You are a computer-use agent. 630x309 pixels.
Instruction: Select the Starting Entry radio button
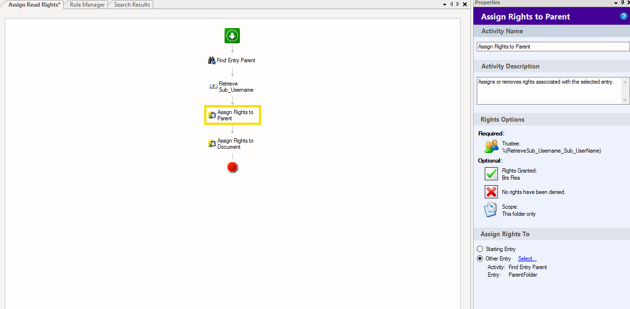click(480, 249)
